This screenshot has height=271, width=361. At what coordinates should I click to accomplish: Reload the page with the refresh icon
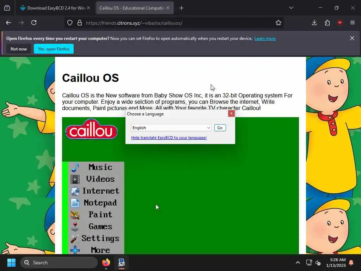(x=34, y=23)
